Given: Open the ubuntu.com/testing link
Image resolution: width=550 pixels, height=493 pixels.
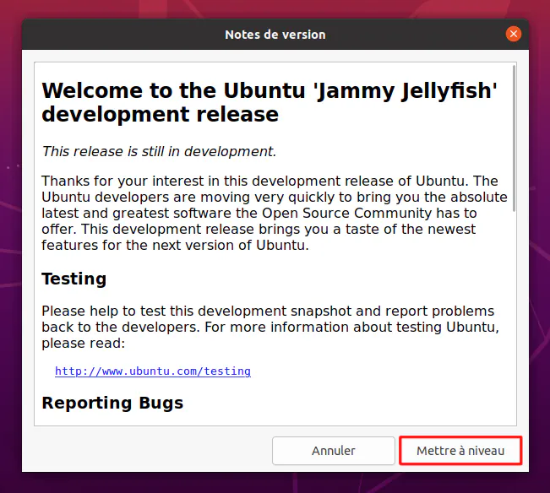Looking at the screenshot, I should (x=153, y=371).
